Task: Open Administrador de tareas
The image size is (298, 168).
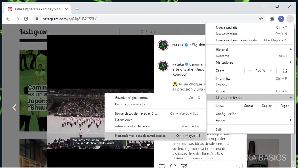Action: point(156,126)
